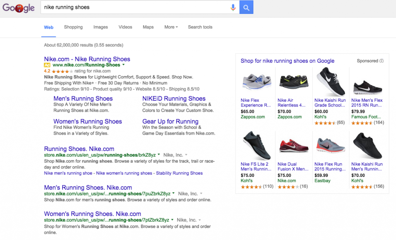Screen dimensions: 396x240
Task: Open the Videos tab
Action: [125, 27]
